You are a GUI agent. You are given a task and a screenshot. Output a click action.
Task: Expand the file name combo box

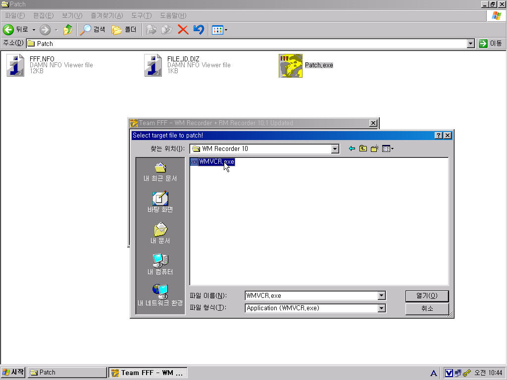tap(382, 296)
